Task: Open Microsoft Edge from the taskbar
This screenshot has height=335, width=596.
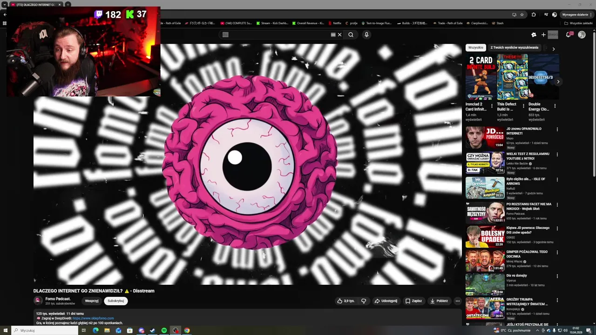Action: point(95,330)
